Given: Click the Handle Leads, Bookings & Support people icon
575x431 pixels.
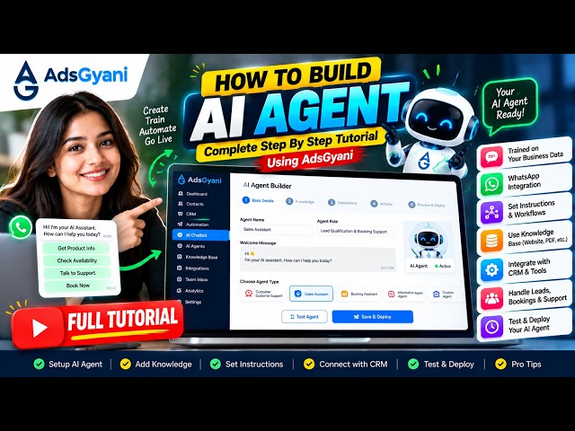Looking at the screenshot, I should pyautogui.click(x=491, y=299).
